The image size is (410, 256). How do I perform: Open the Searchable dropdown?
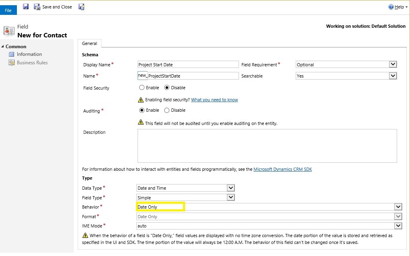[x=393, y=76]
